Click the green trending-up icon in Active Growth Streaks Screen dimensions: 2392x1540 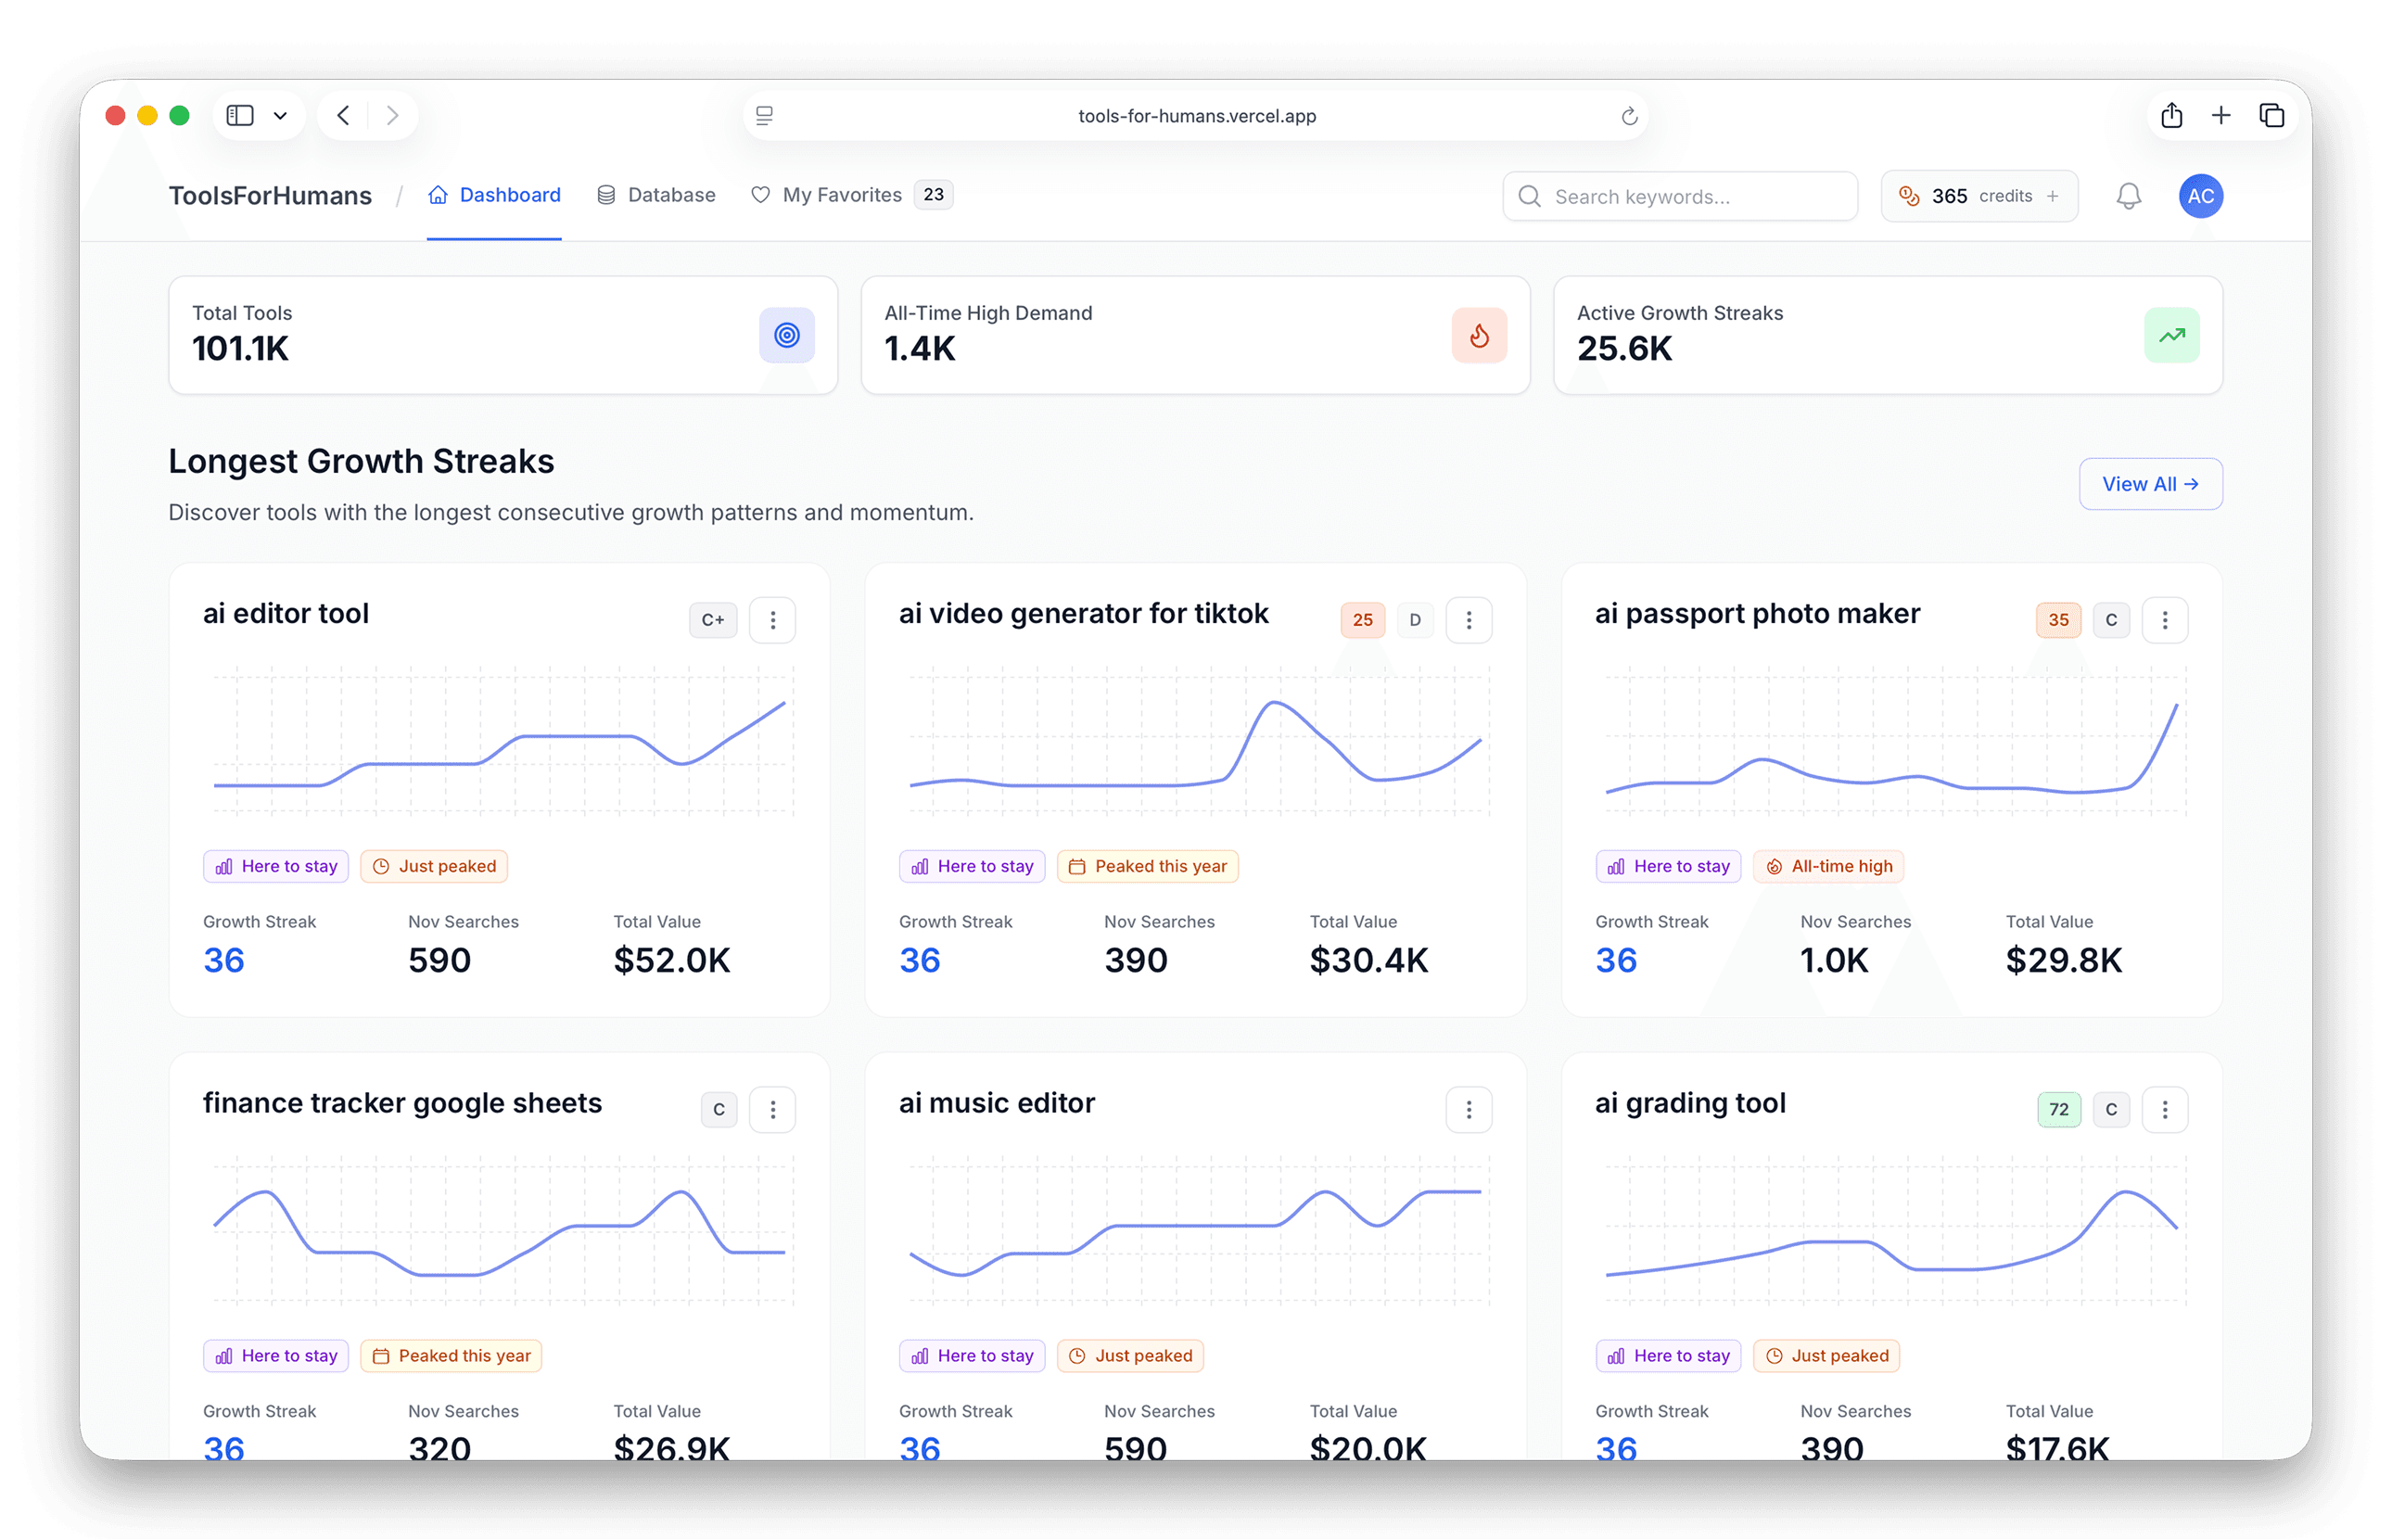click(2171, 335)
